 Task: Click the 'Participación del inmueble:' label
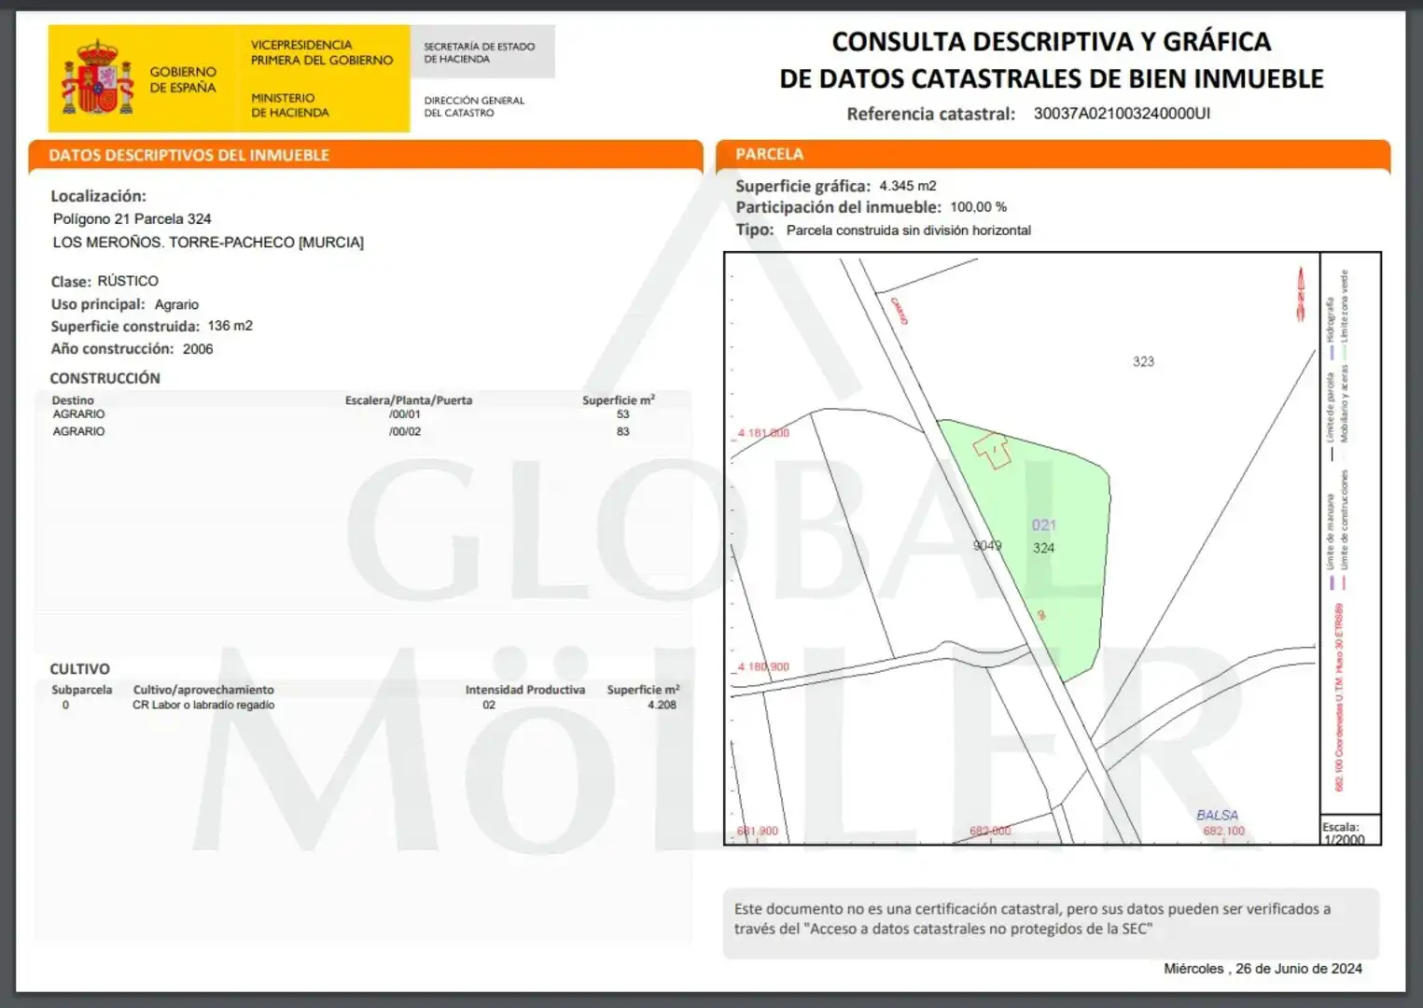838,207
